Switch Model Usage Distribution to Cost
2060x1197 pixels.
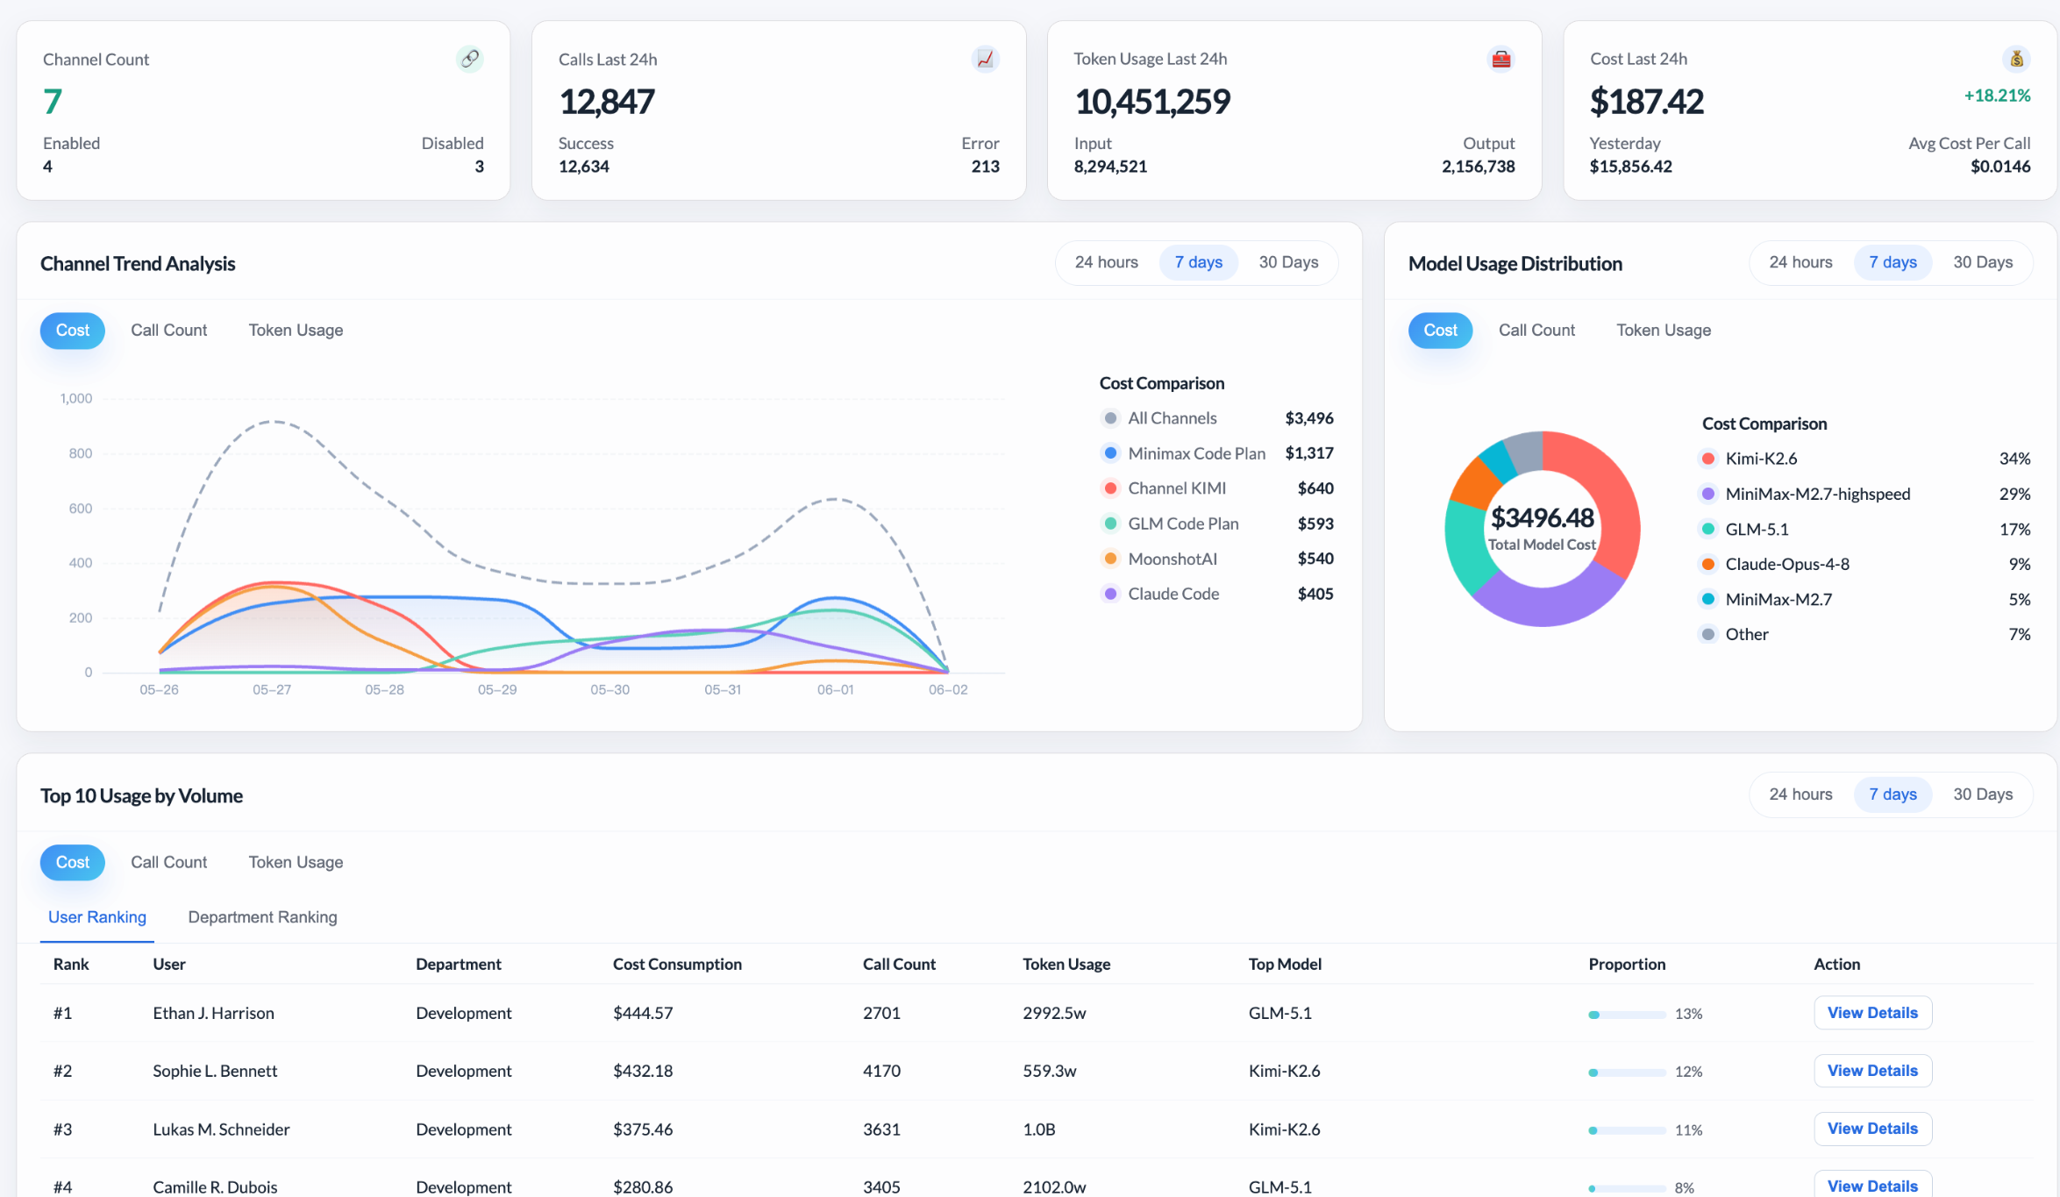pos(1440,331)
